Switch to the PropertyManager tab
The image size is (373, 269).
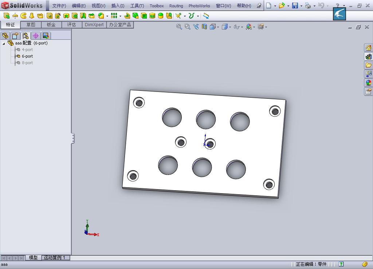[x=15, y=36]
